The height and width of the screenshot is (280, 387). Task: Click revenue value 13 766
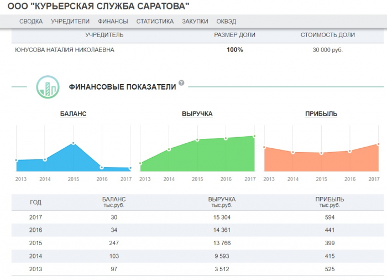click(x=222, y=243)
